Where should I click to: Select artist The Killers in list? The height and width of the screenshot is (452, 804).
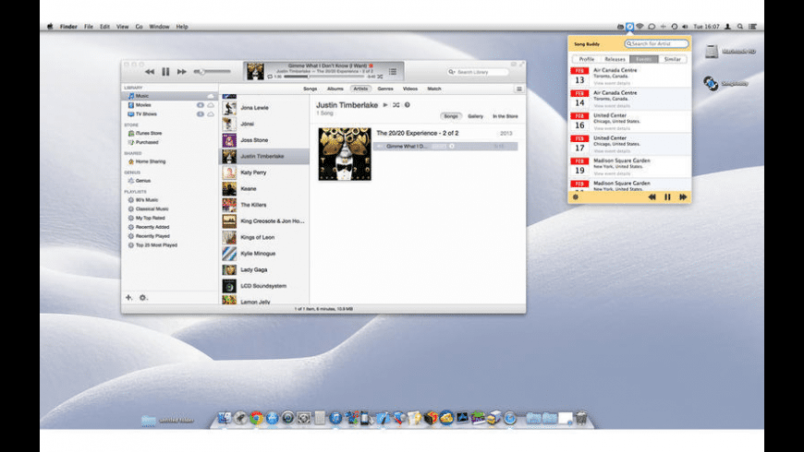coord(264,205)
